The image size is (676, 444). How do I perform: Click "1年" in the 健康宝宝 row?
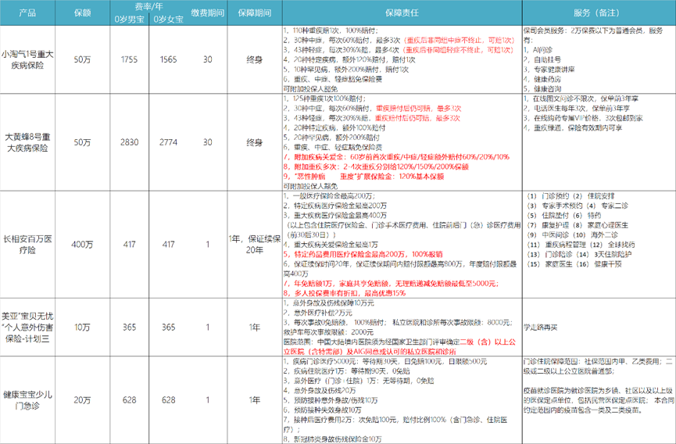pyautogui.click(x=255, y=400)
